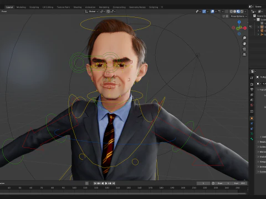The image size is (266, 199).
Task: Click the current frame number field
Action: coord(203,184)
